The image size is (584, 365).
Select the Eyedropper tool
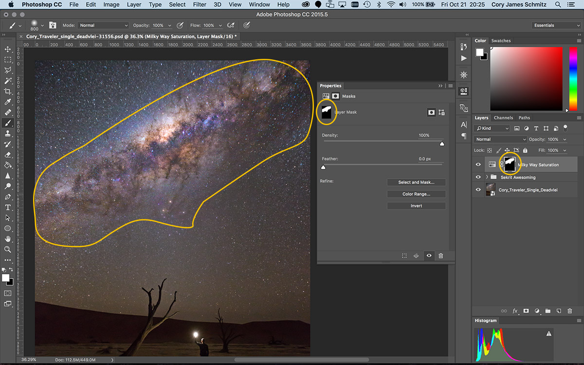(8, 102)
